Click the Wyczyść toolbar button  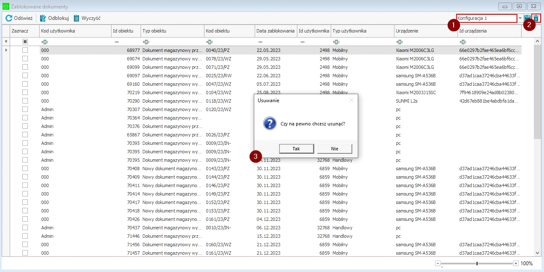coord(87,18)
